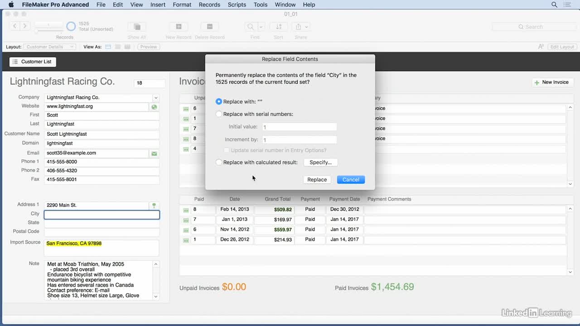
Task: Click the formatting bar text icon
Action: 541,47
